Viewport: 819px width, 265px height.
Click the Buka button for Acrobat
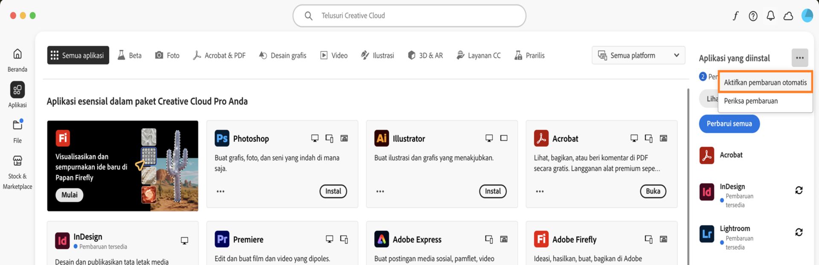(x=653, y=191)
